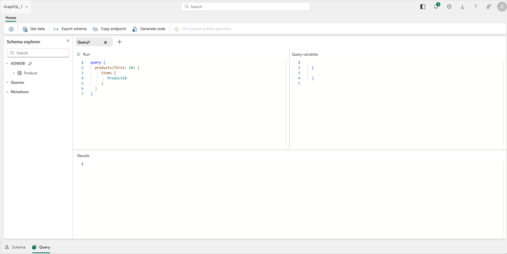This screenshot has width=507, height=254.
Task: Click the share feedback icon in the top bar
Action: coord(488,7)
